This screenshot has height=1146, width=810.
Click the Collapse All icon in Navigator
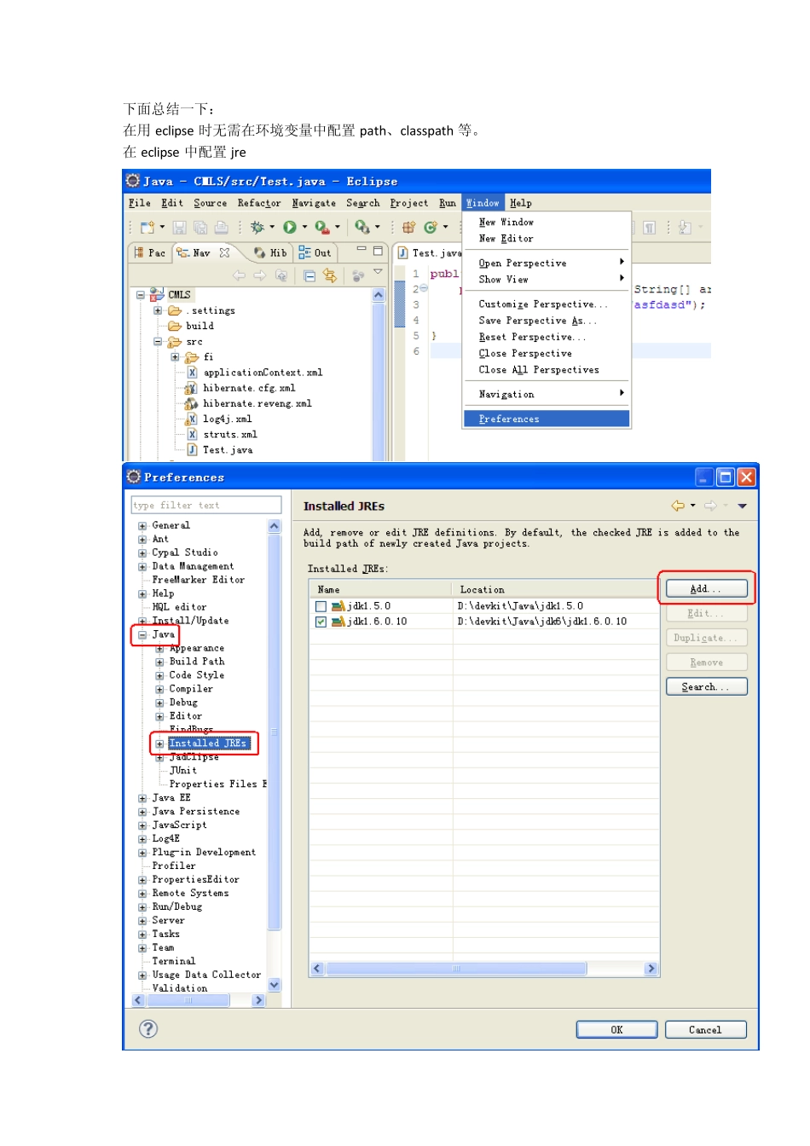coord(310,275)
